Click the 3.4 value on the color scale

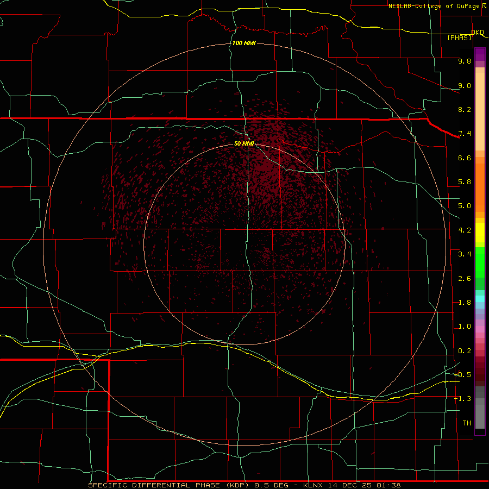click(465, 254)
